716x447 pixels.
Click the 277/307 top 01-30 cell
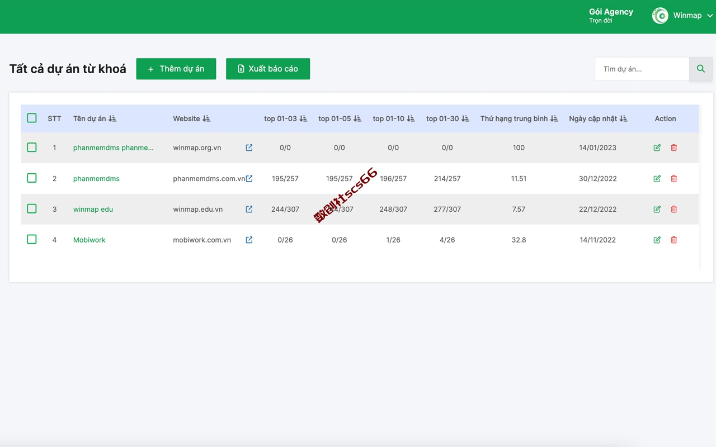(447, 210)
